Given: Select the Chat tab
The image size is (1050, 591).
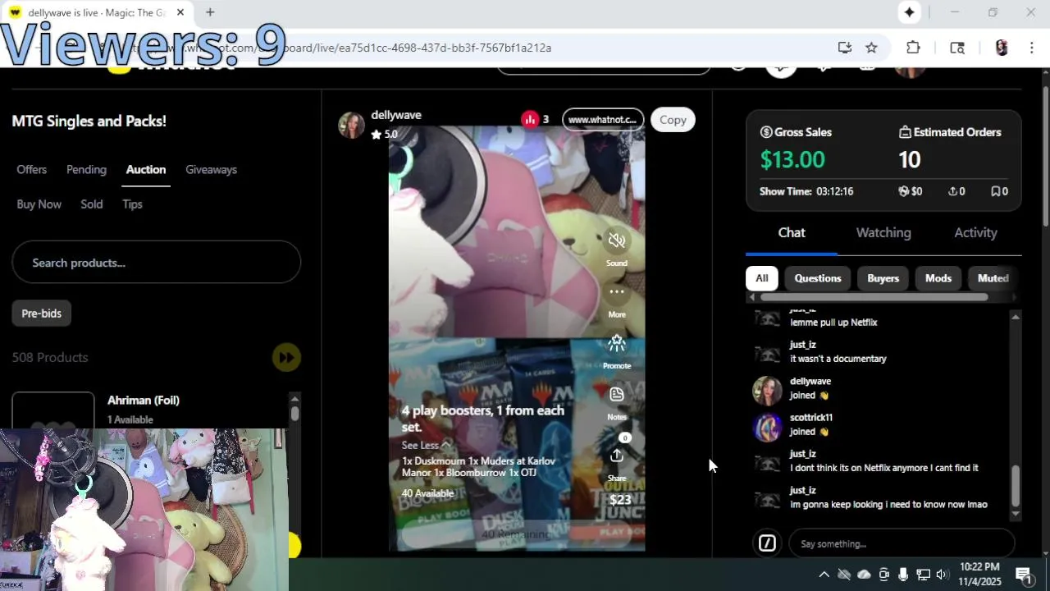Looking at the screenshot, I should (792, 232).
